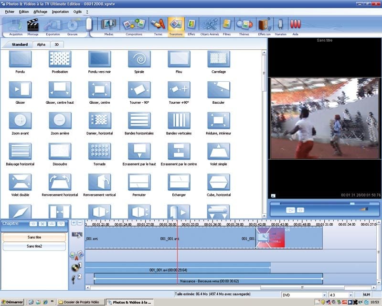Click the preview playback position slider

click(352, 203)
